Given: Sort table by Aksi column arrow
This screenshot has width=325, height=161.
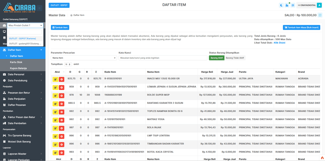Looking at the screenshot, I should tap(64, 72).
